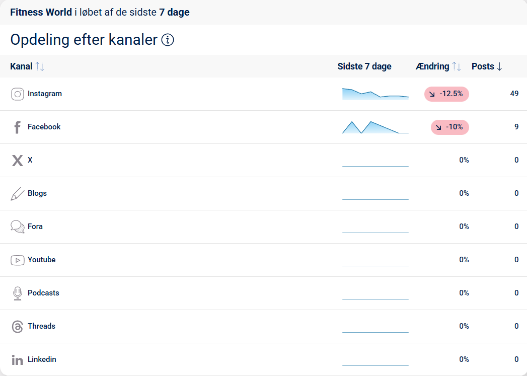Open info tooltip beside Opdeling efter kanaler
This screenshot has height=376, width=527.
[x=168, y=40]
